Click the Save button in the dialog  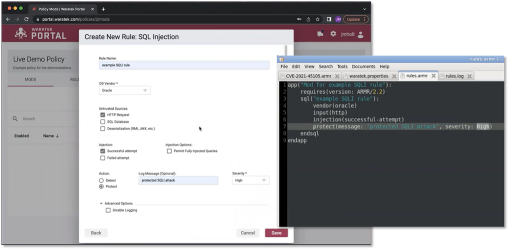coord(276,233)
